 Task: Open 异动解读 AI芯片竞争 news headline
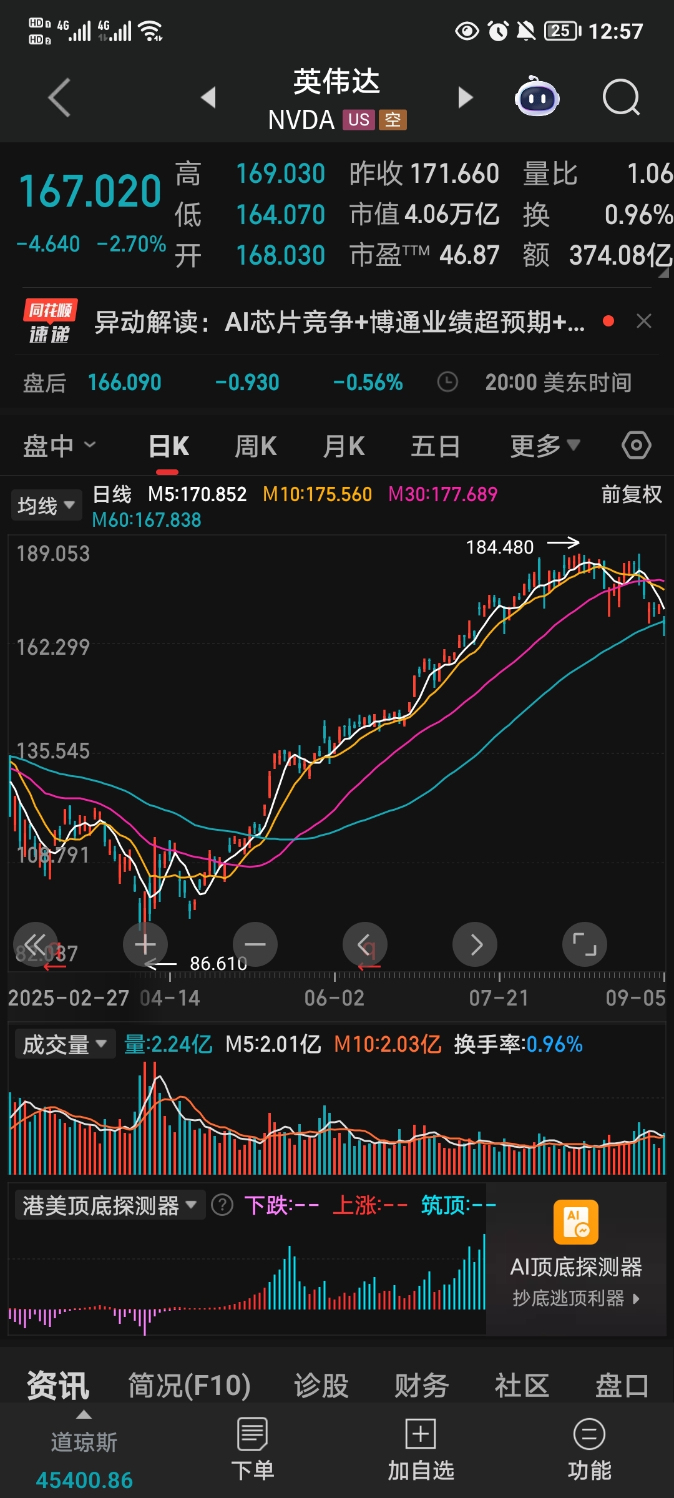339,322
